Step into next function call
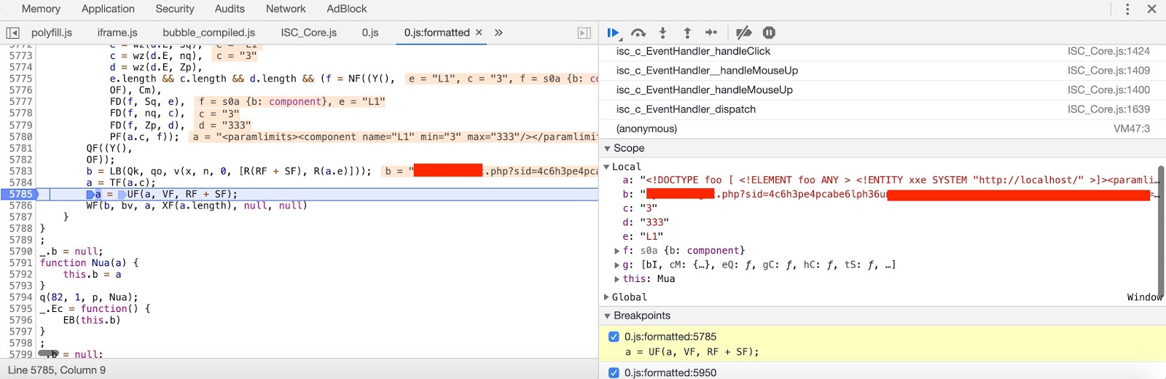The image size is (1166, 379). click(x=662, y=33)
